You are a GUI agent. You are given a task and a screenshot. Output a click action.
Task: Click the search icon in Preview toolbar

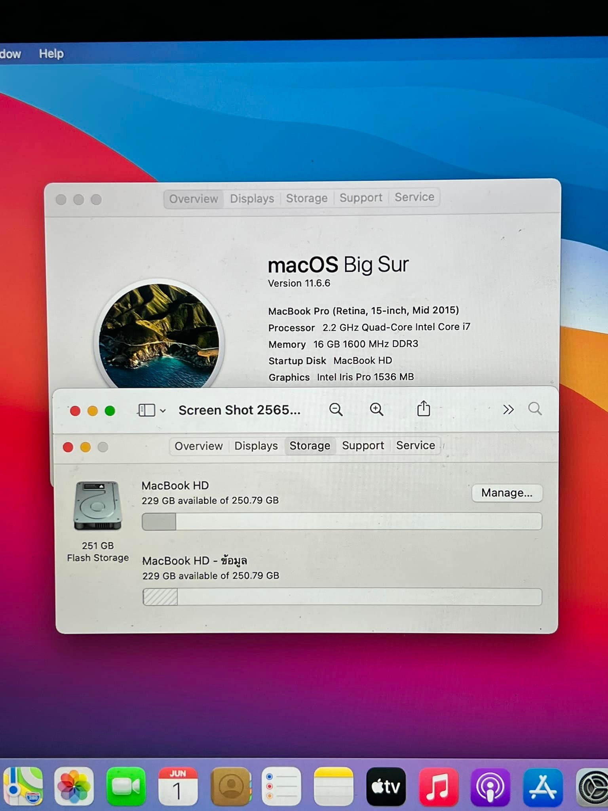click(x=535, y=409)
